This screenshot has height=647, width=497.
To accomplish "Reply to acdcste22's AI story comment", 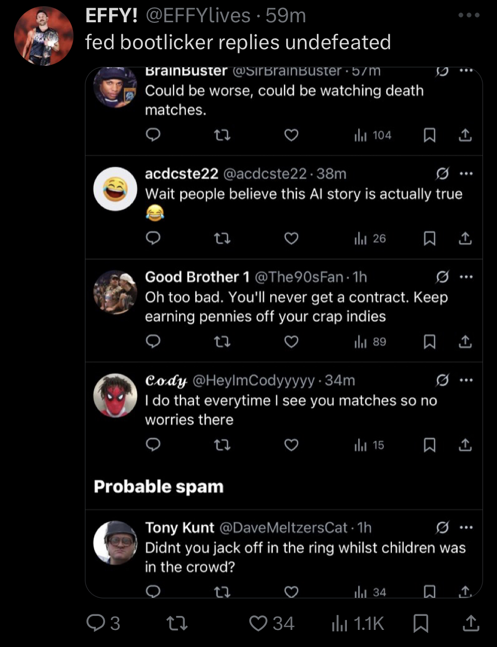I will [x=153, y=238].
